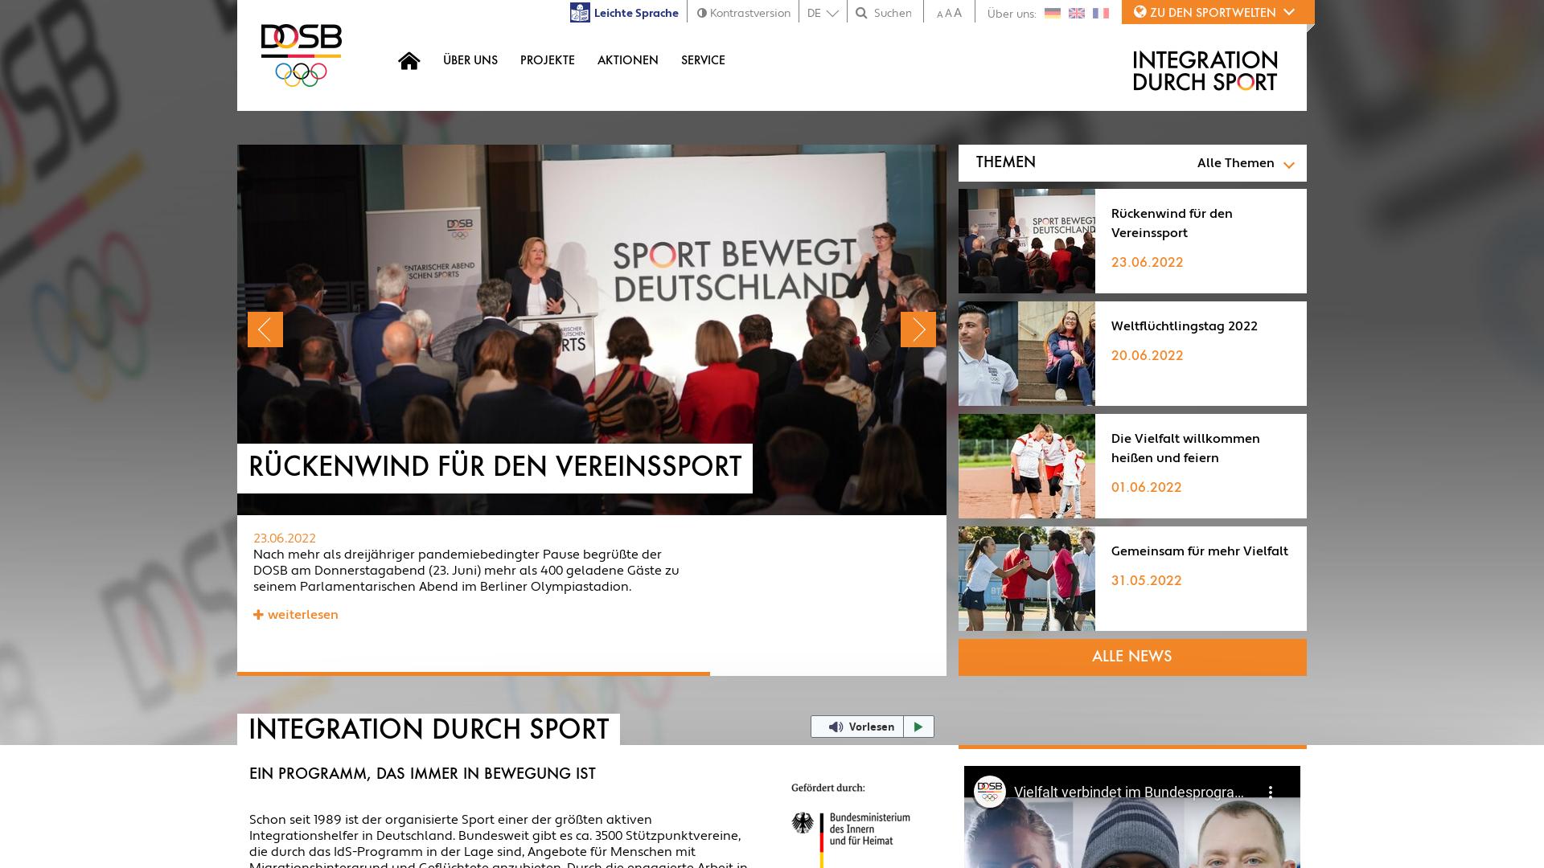
Task: Open search via the magnifier icon
Action: [862, 13]
